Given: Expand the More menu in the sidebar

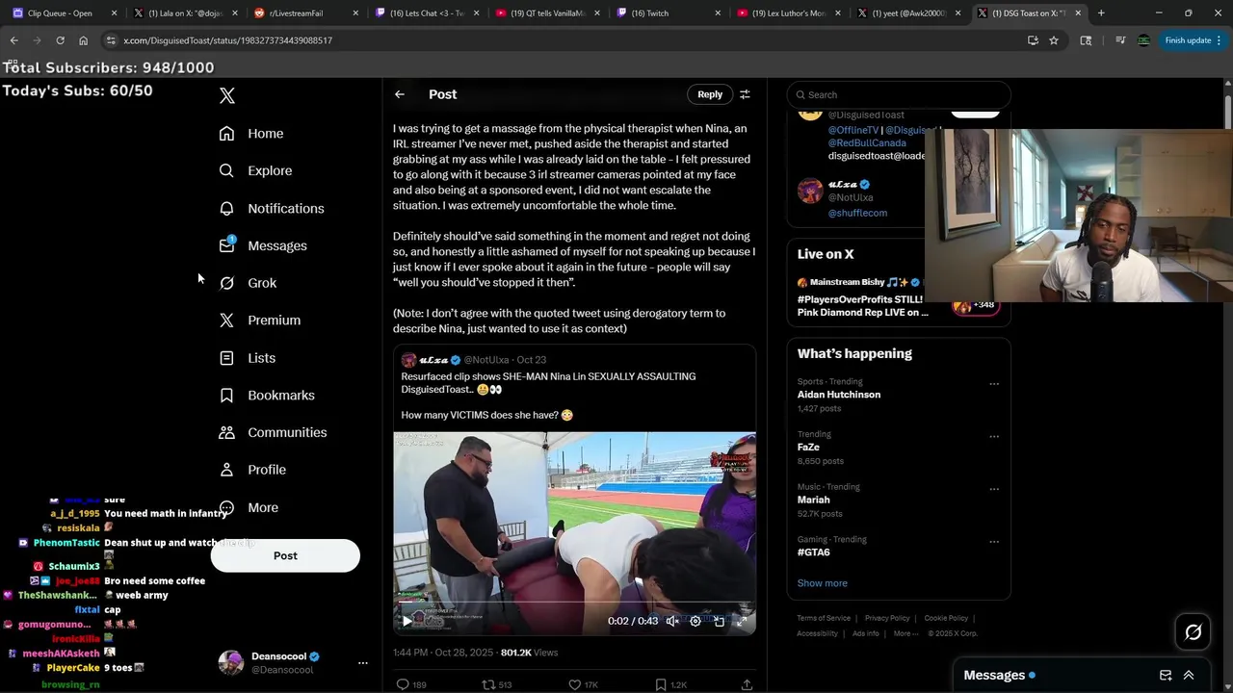Looking at the screenshot, I should pyautogui.click(x=249, y=507).
